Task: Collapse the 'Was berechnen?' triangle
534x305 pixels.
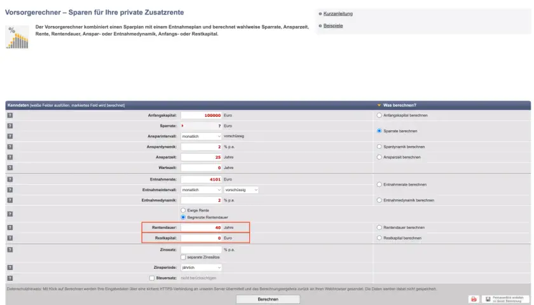Action: click(x=379, y=105)
